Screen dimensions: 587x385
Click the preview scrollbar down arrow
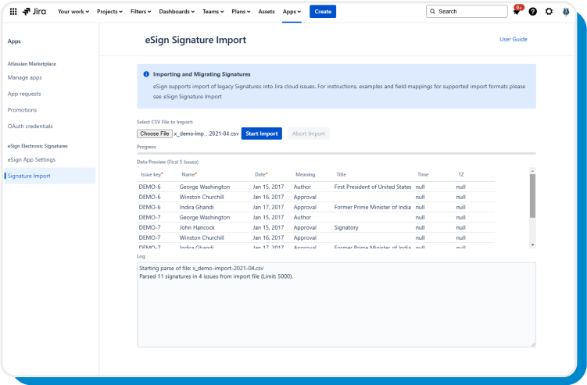[532, 245]
